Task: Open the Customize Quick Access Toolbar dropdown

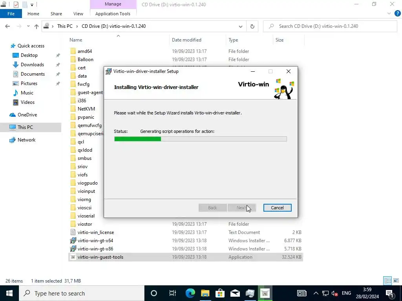Action: (x=32, y=4)
